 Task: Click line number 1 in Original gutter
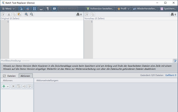coord(8,22)
